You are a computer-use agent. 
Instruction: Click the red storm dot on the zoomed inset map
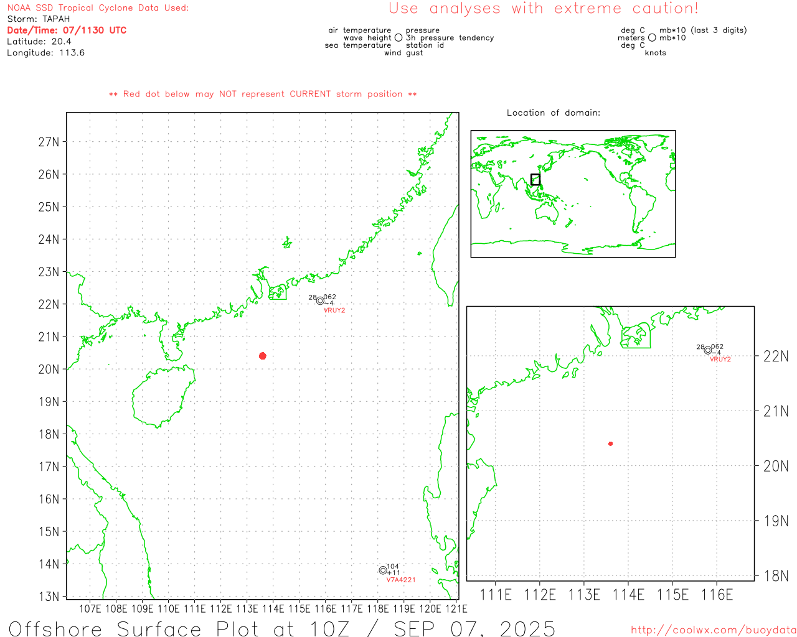pos(611,444)
